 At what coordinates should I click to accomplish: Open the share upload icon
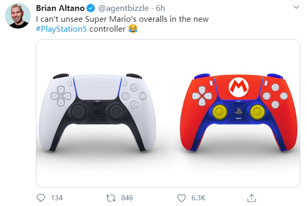point(251,198)
